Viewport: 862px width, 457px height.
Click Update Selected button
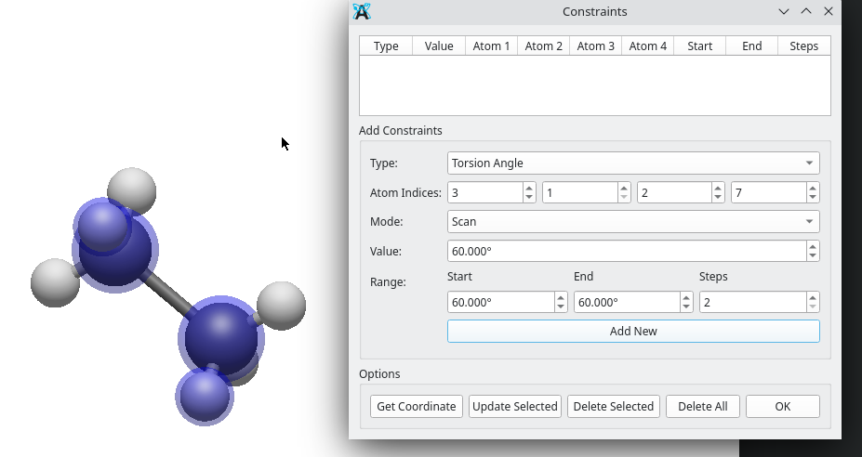[514, 407]
